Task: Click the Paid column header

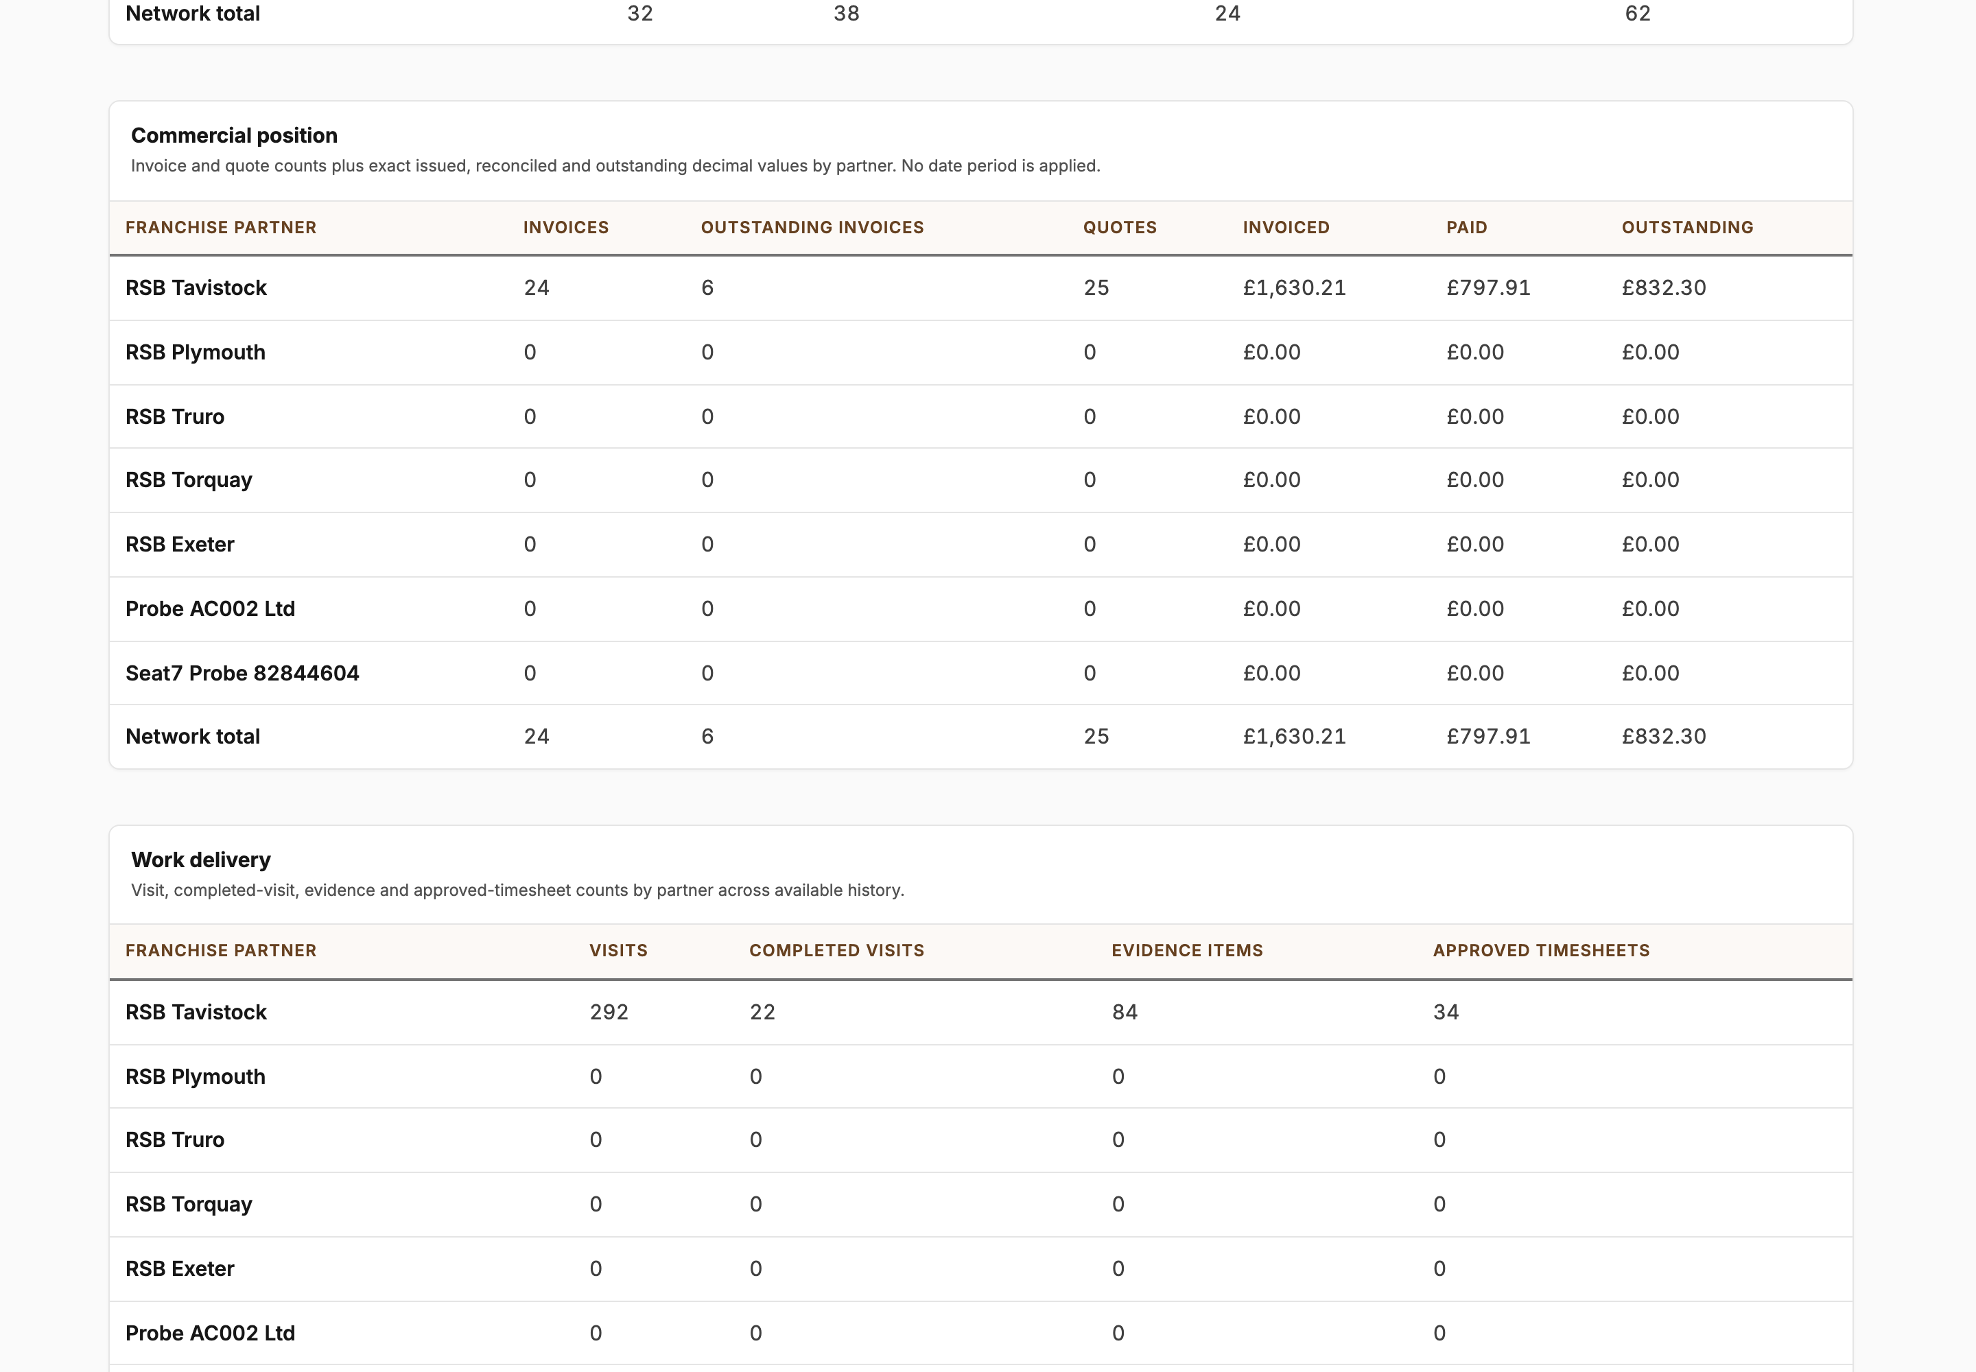Action: [x=1466, y=228]
